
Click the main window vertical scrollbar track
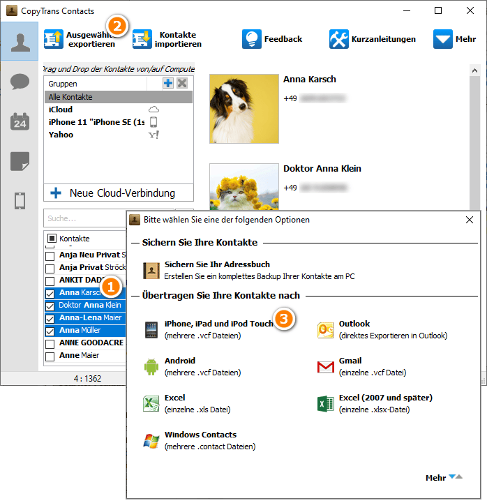(475, 143)
